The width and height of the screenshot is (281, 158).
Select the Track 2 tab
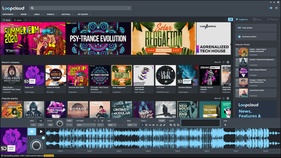pyautogui.click(x=90, y=151)
